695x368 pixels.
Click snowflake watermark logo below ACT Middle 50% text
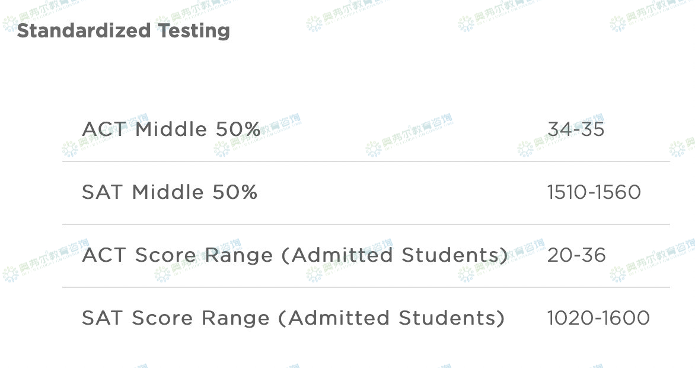point(221,149)
